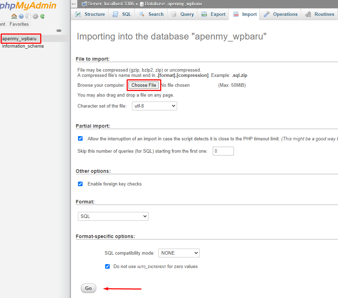338x298 pixels.
Task: Click the Go button to import
Action: click(88, 288)
